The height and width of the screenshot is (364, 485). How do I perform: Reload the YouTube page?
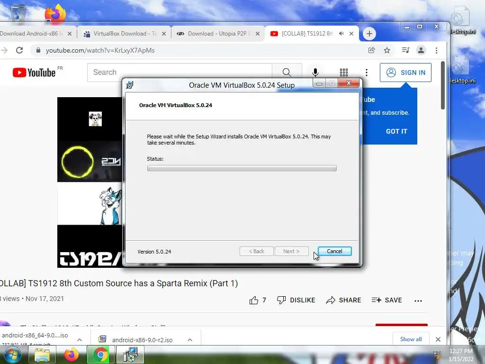[19, 50]
